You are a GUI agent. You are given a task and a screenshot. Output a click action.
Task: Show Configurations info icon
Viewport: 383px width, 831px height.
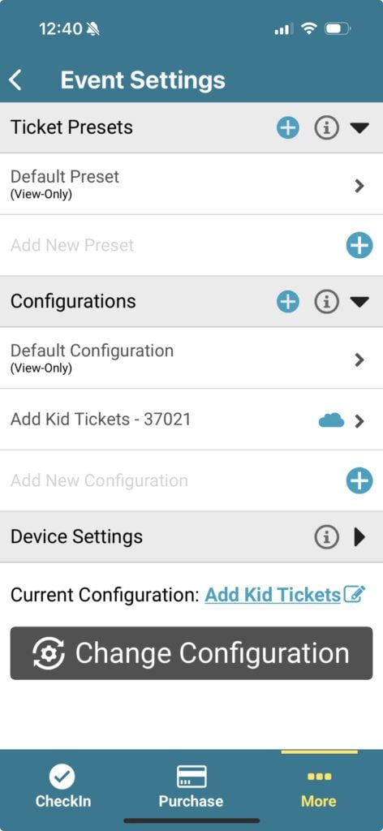tap(326, 302)
